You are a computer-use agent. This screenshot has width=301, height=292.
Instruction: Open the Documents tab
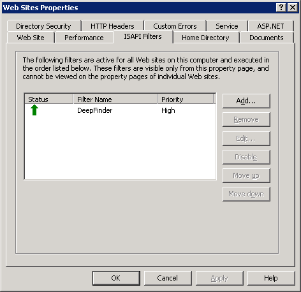[267, 38]
